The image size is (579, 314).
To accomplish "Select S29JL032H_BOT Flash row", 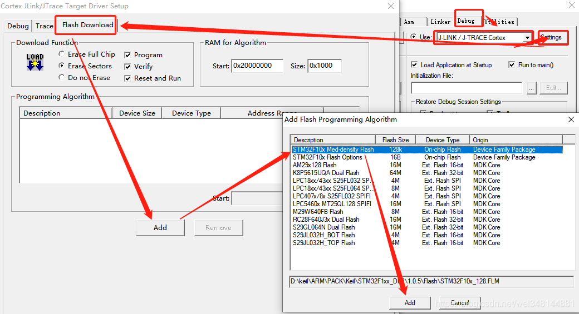I will coord(427,235).
